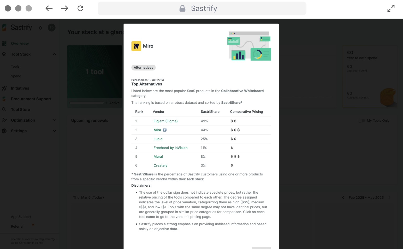Screen dimensions: 403x249
Task: Toggle My Tools Only switch
Action: pos(362,121)
